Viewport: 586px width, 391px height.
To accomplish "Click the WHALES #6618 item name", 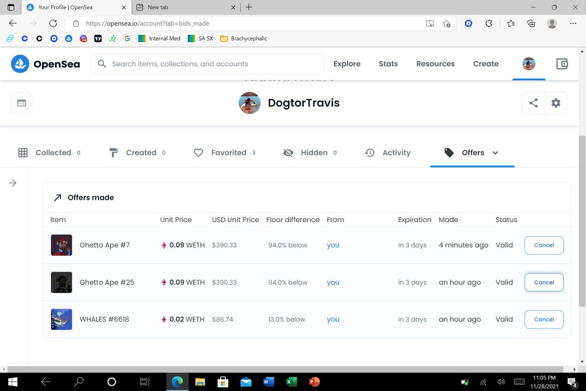I will 104,319.
